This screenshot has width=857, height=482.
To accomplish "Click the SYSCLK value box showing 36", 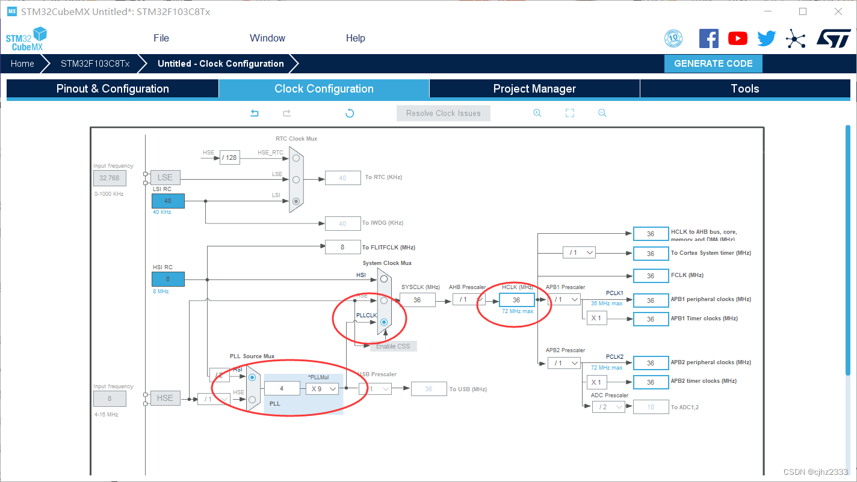I will tap(417, 300).
